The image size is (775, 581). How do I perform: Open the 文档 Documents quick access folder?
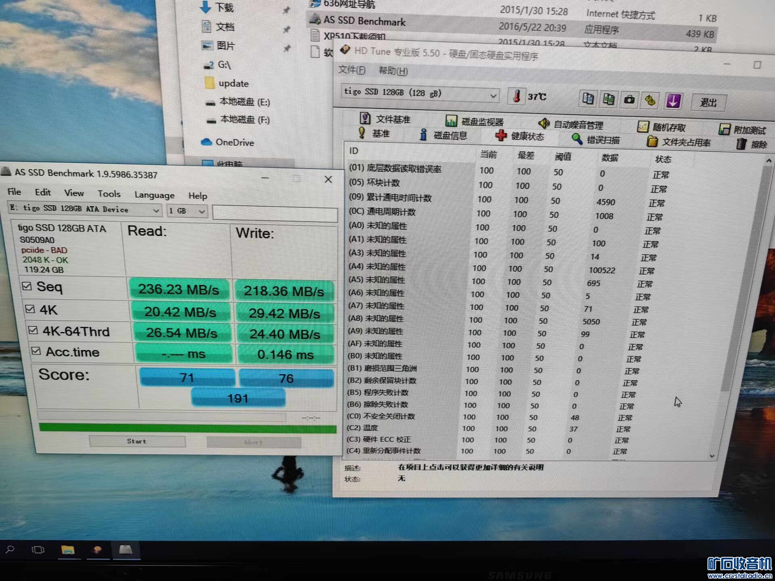(x=218, y=27)
